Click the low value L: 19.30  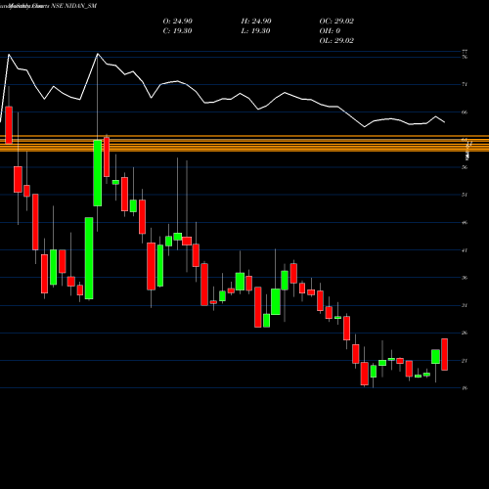click(x=256, y=31)
